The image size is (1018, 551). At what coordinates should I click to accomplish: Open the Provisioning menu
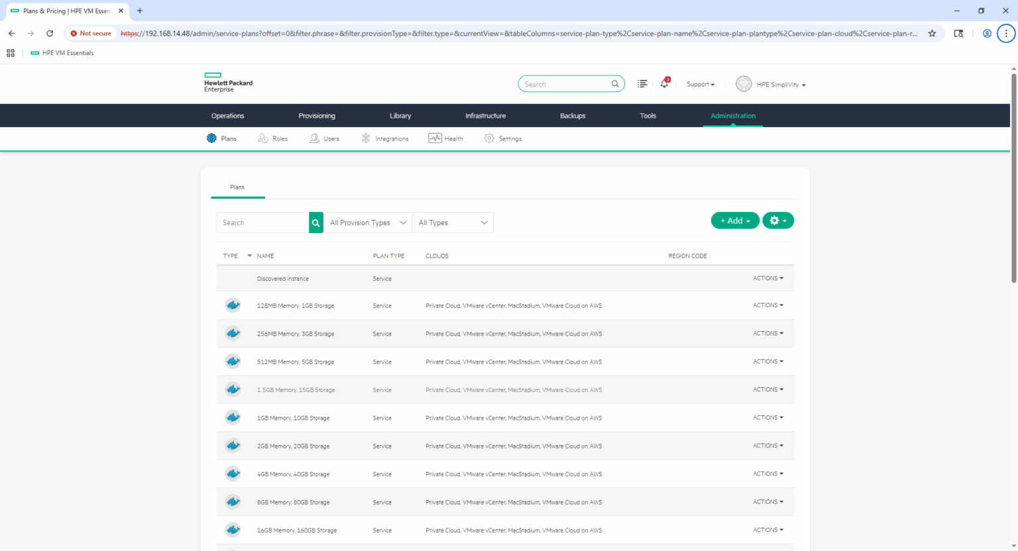pyautogui.click(x=317, y=116)
